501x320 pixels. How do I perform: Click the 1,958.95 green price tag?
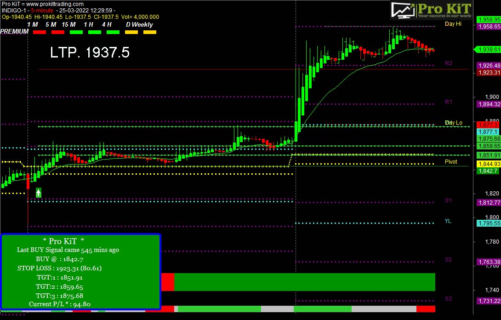click(489, 20)
